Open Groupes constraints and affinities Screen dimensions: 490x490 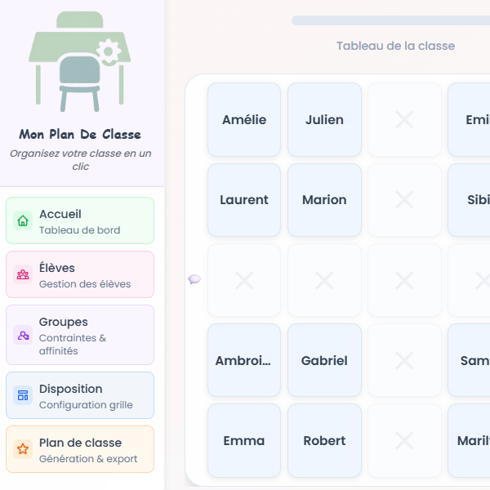pos(80,335)
